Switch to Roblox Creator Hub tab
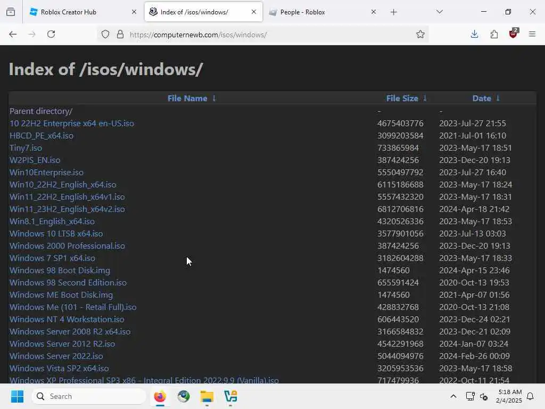 pyautogui.click(x=82, y=12)
